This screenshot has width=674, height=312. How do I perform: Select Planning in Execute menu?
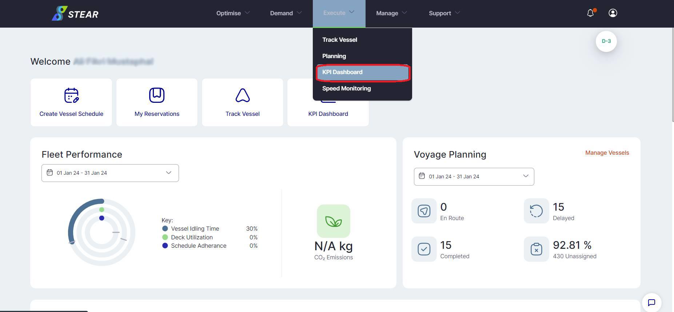pyautogui.click(x=362, y=56)
